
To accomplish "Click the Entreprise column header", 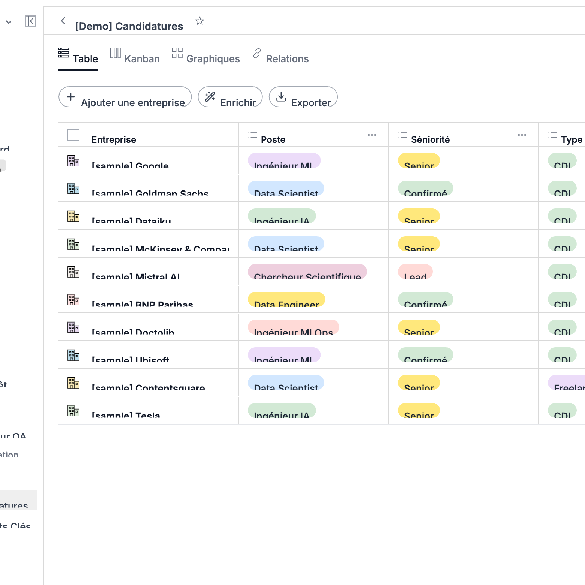I will click(x=114, y=139).
